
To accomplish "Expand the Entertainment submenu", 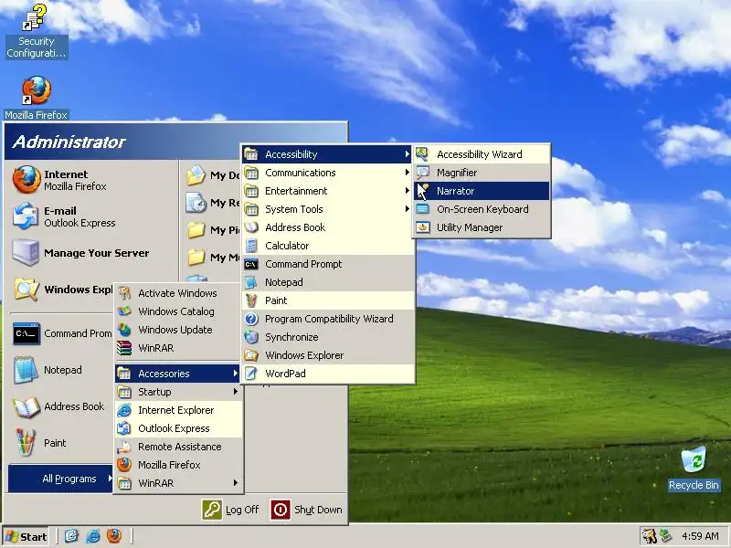I will click(x=327, y=191).
